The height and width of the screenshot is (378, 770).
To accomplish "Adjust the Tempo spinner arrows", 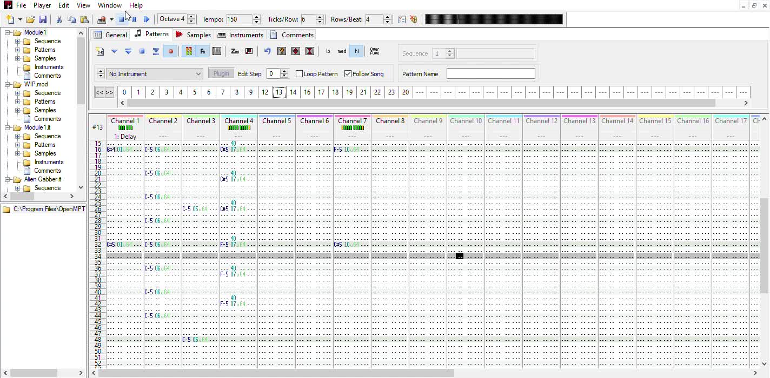I will [x=256, y=19].
